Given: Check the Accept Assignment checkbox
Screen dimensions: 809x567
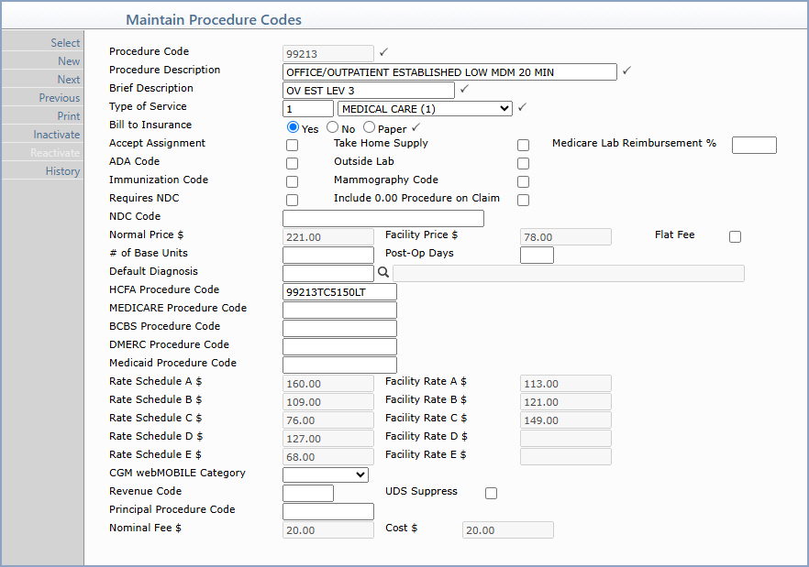Looking at the screenshot, I should (x=292, y=145).
